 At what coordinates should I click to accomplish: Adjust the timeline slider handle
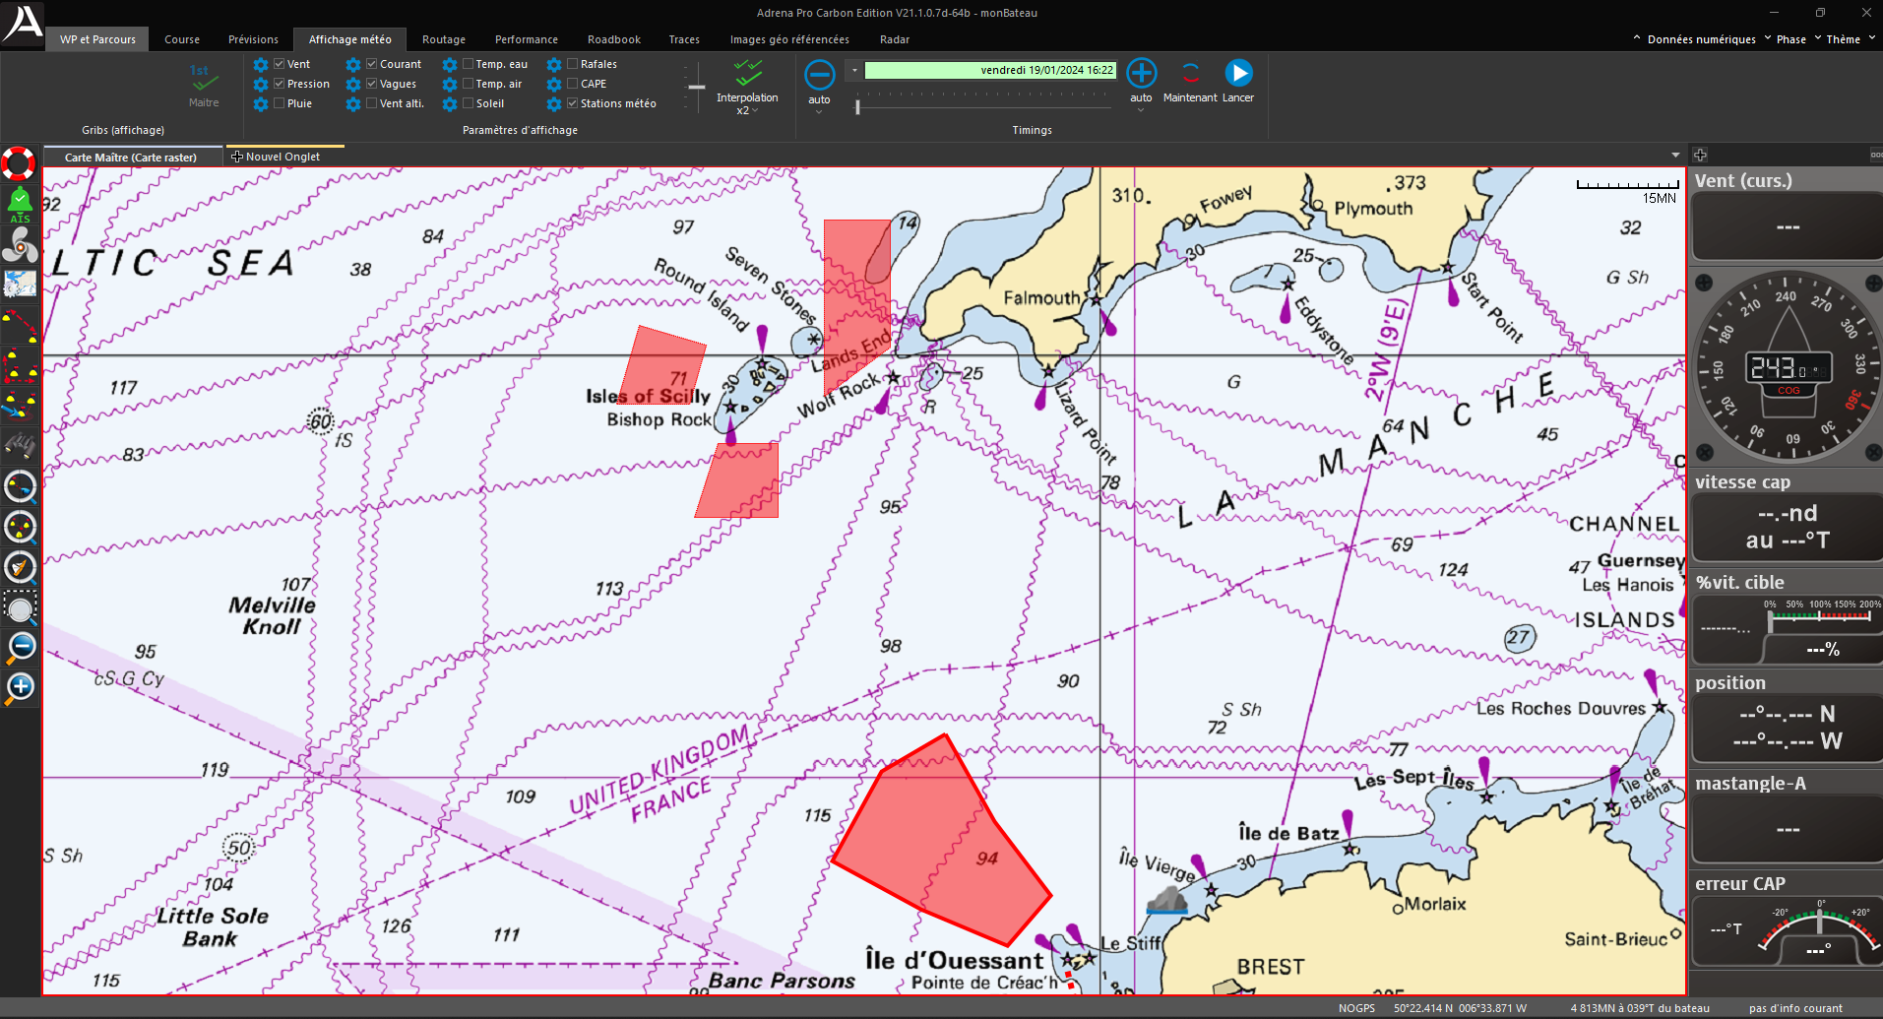(x=857, y=105)
